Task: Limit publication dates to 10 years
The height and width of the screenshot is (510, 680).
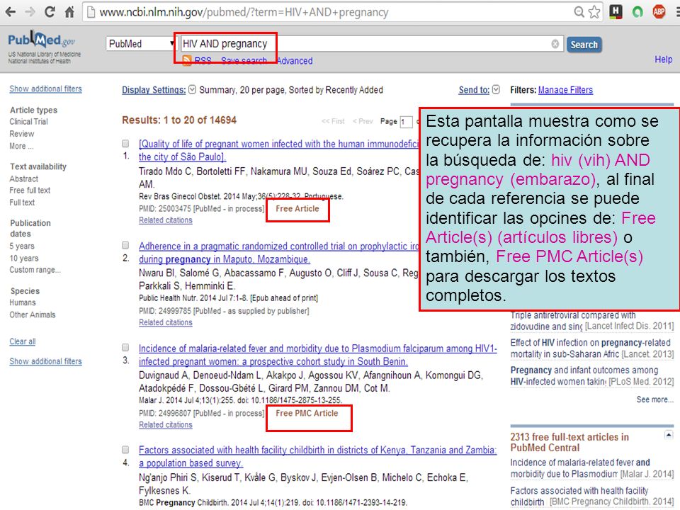Action: coord(24,258)
